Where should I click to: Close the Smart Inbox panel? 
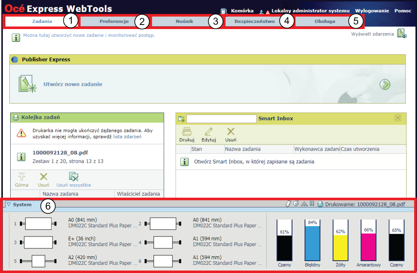click(x=398, y=118)
